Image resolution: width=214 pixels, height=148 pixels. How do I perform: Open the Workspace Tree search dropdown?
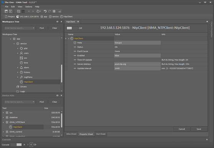coord(34,28)
